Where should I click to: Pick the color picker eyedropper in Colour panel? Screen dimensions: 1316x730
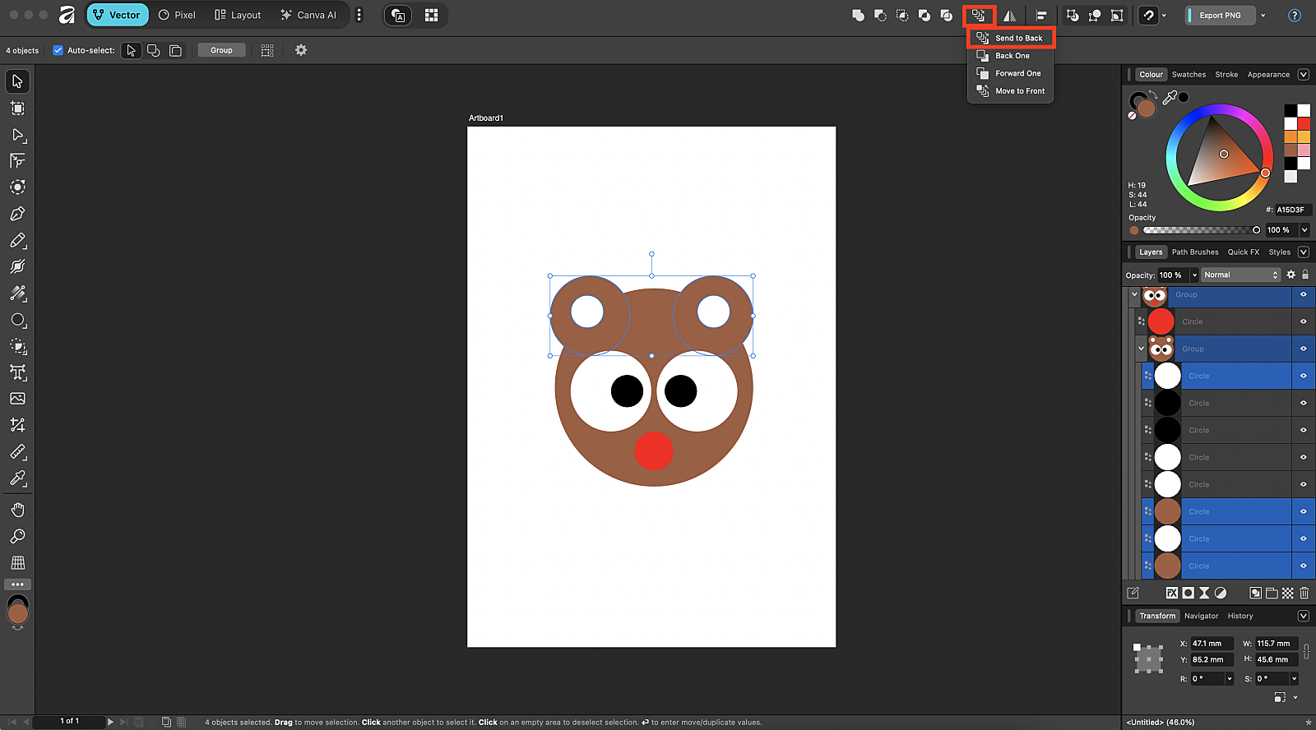(1169, 99)
